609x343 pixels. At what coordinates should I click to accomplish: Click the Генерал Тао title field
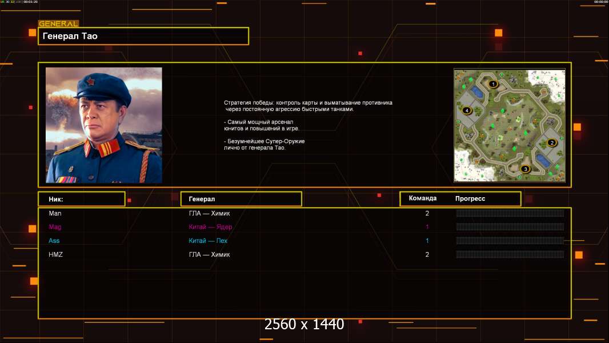143,36
